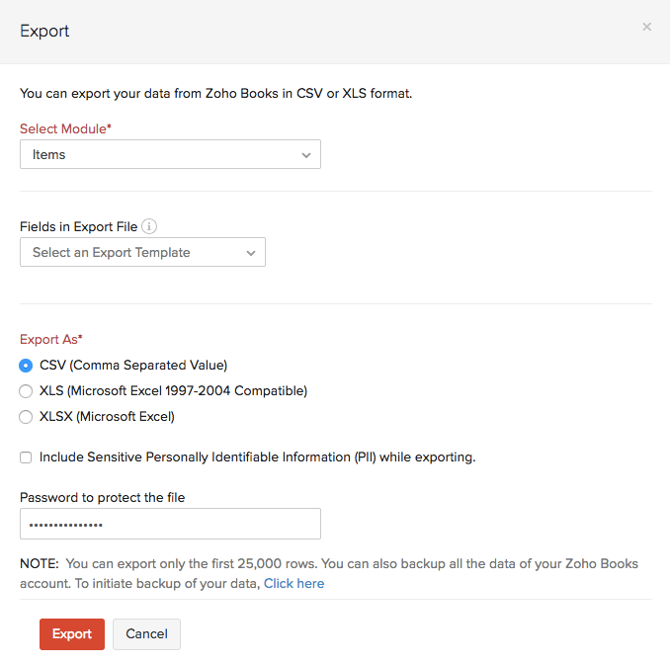Click the XLSX (Microsoft Excel) label text

click(x=107, y=417)
